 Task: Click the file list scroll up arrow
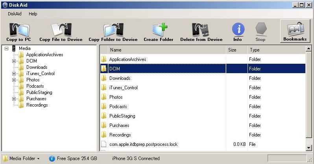(x=308, y=48)
